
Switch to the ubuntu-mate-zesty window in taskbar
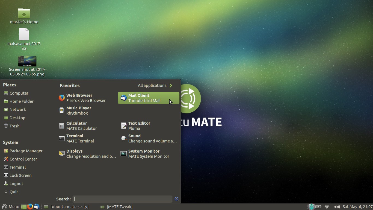click(66, 207)
